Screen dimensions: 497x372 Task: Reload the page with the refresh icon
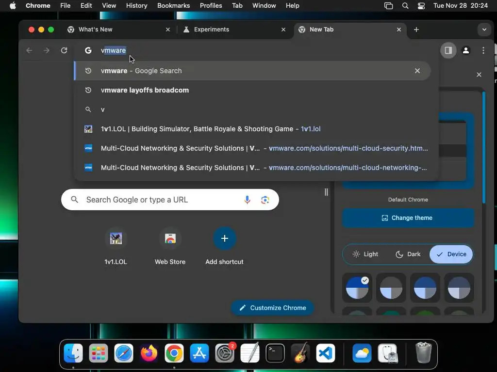[x=64, y=50]
